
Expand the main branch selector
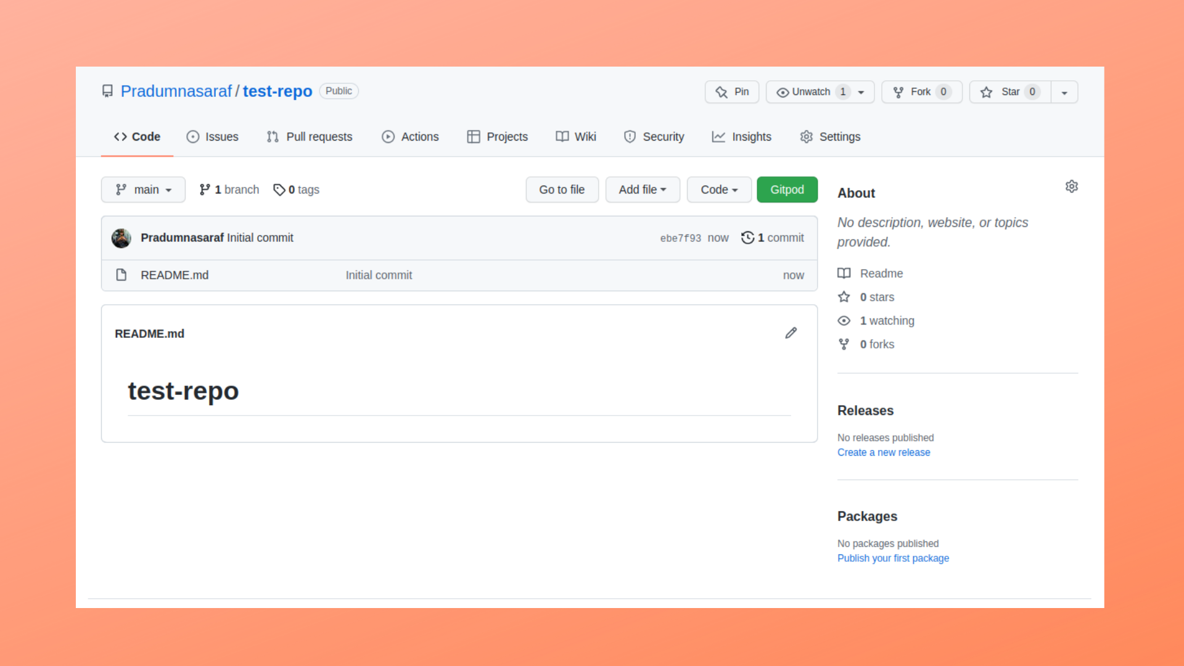[143, 190]
